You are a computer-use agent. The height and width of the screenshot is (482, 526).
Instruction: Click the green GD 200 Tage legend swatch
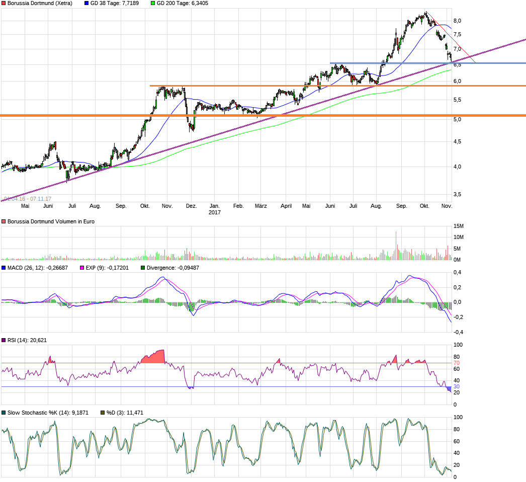coord(153,4)
